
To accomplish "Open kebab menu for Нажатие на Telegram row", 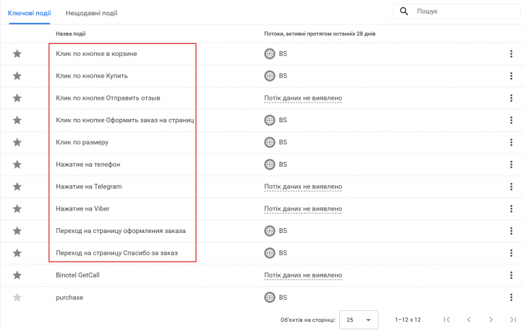I will 511,187.
